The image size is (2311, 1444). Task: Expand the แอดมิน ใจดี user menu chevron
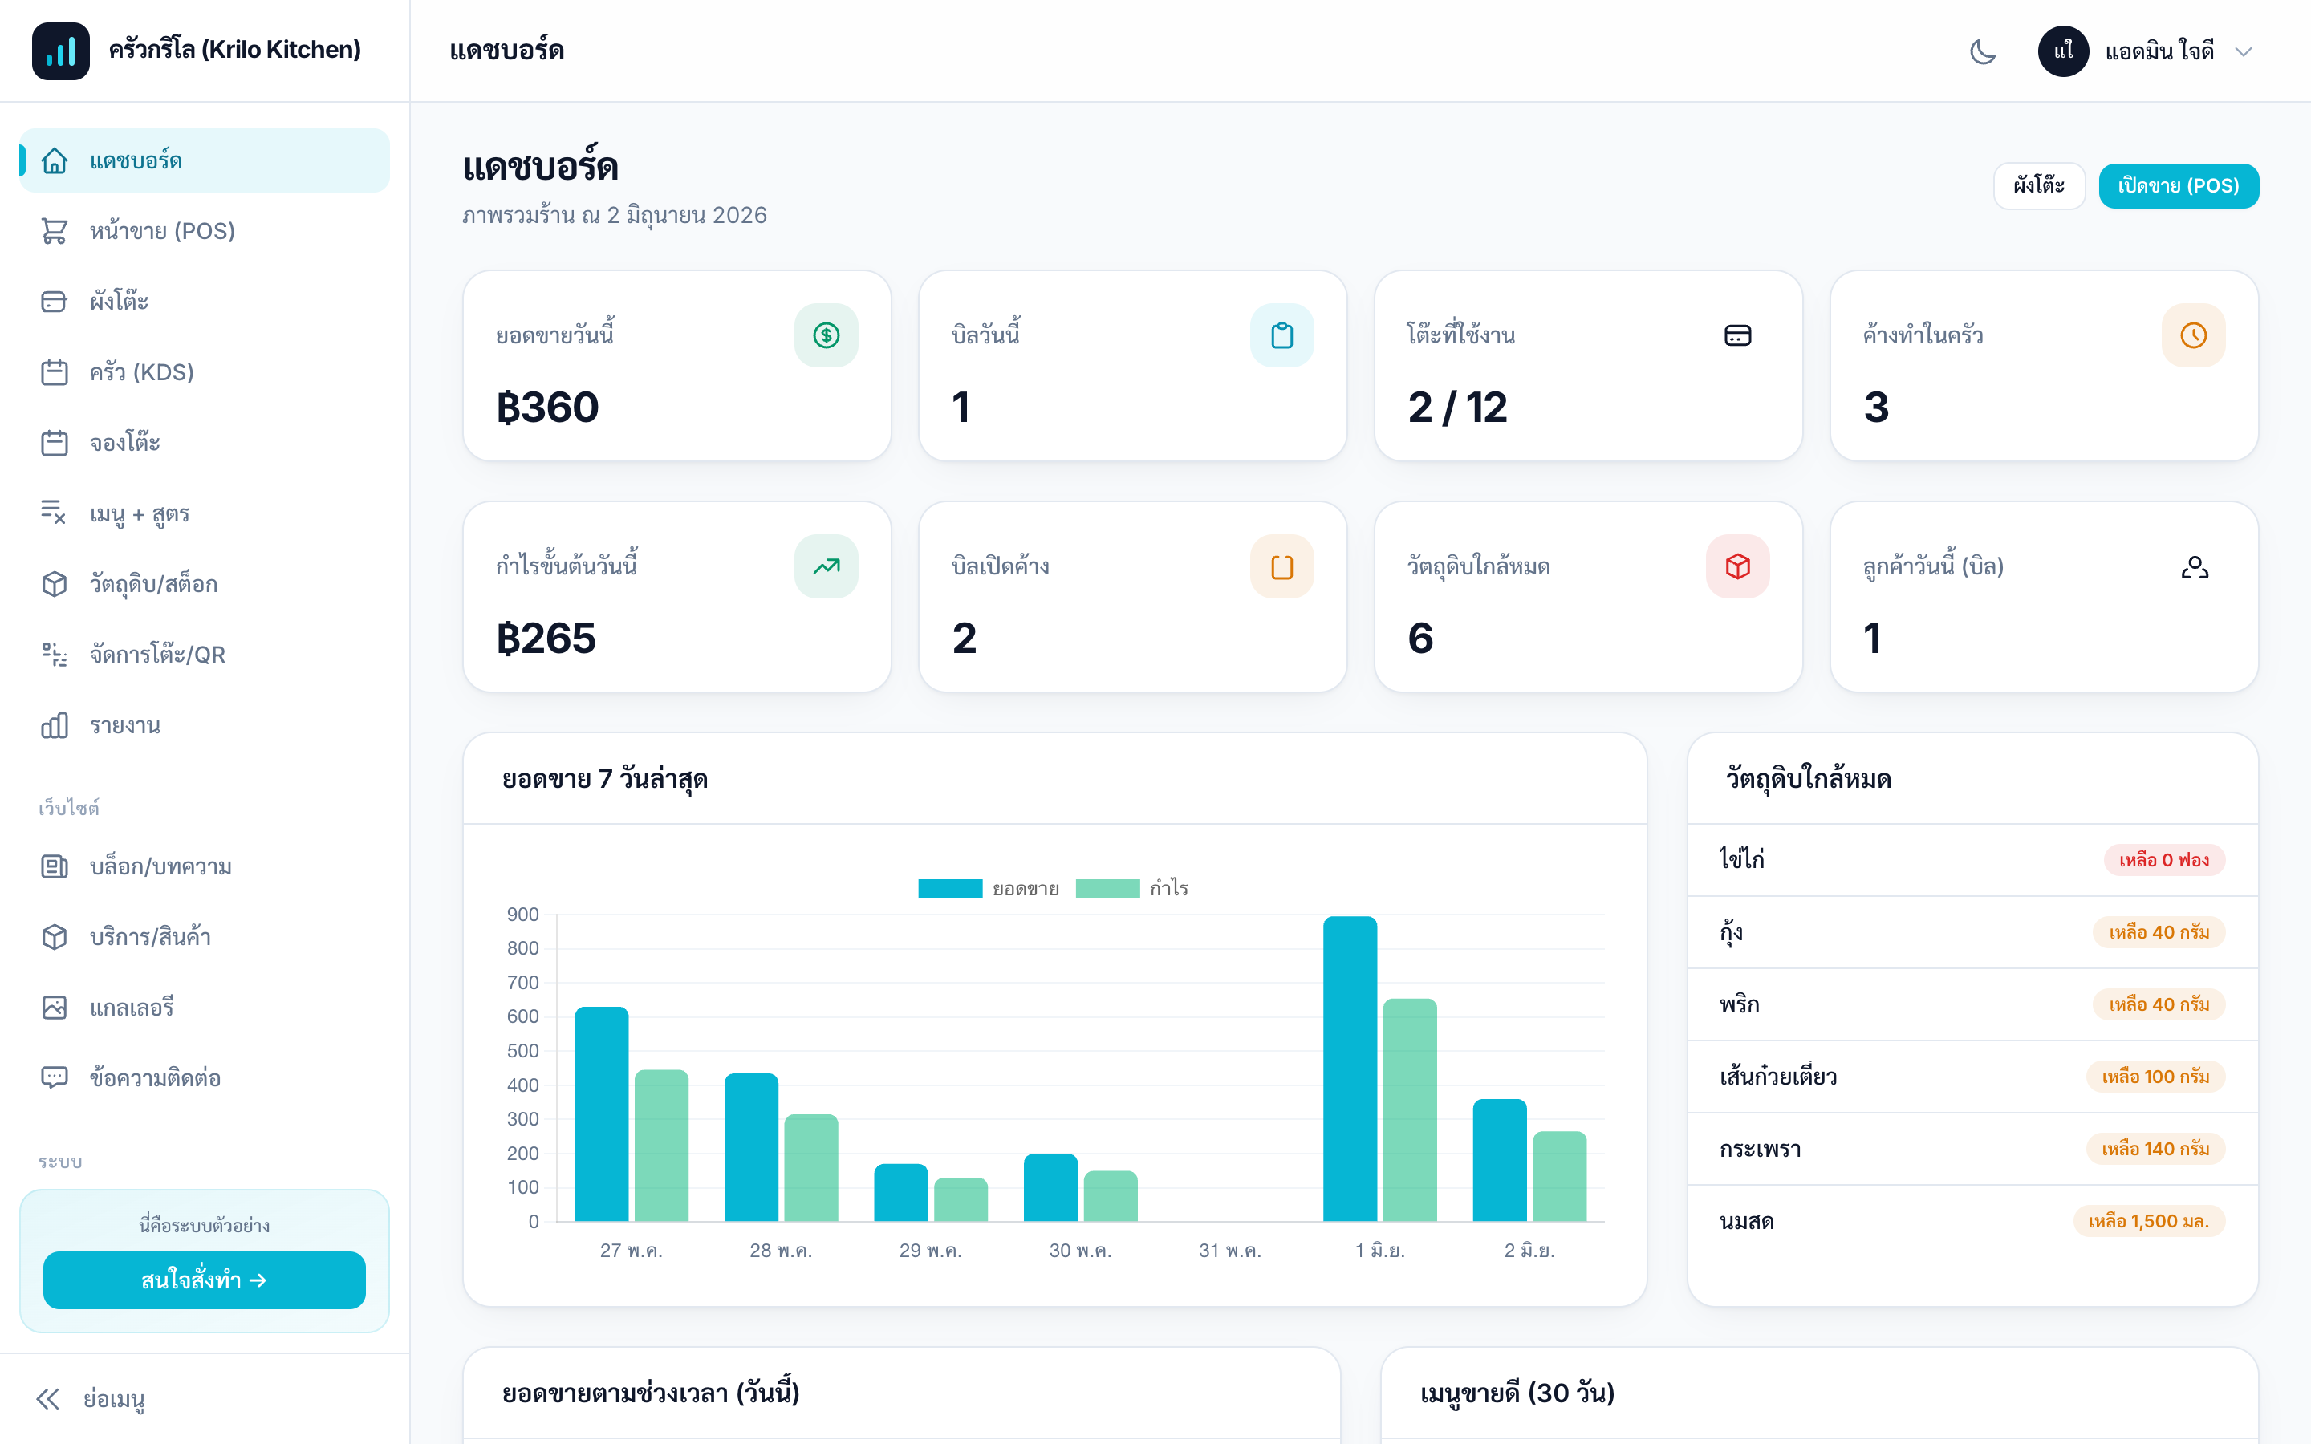[x=2244, y=51]
